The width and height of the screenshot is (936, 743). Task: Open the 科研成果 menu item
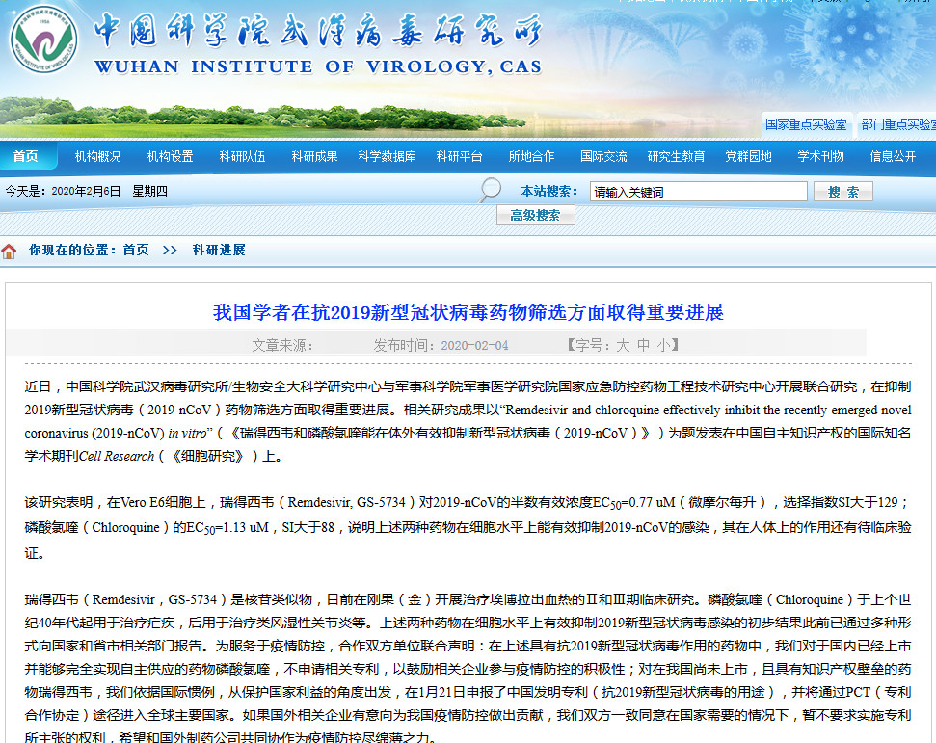click(314, 156)
